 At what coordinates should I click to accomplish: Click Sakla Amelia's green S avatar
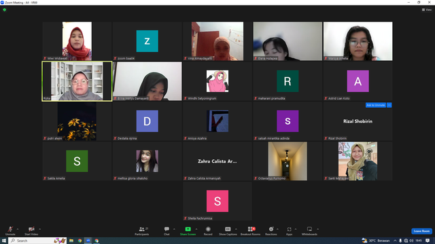pos(77,161)
